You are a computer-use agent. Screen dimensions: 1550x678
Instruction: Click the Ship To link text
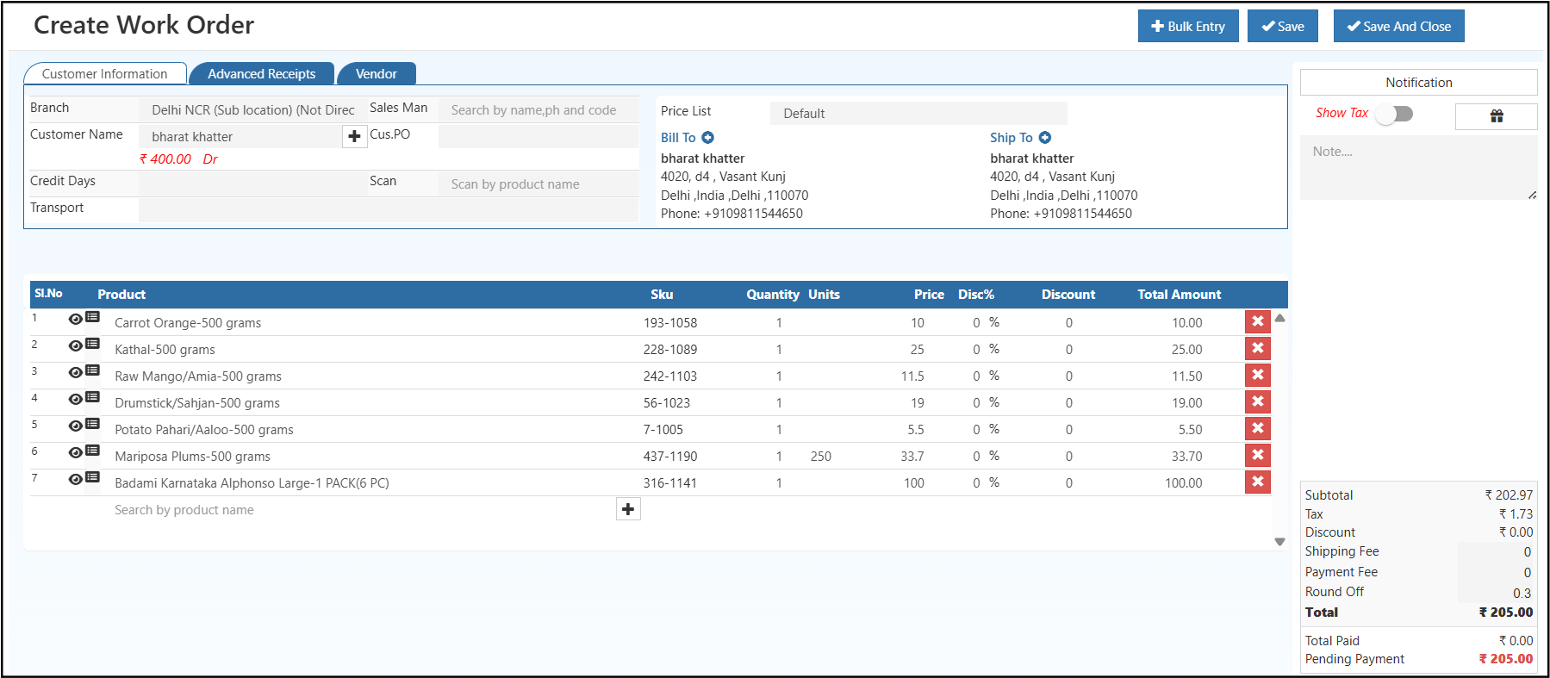1011,138
